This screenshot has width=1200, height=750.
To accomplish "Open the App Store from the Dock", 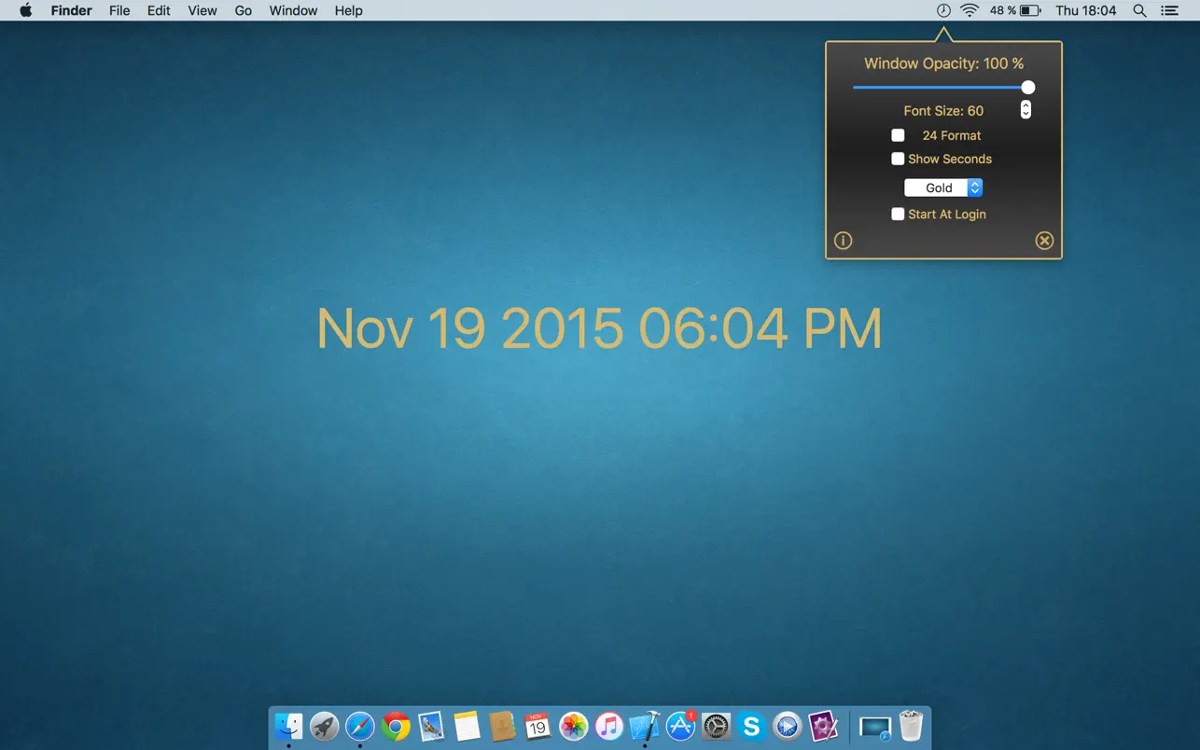I will tap(680, 725).
